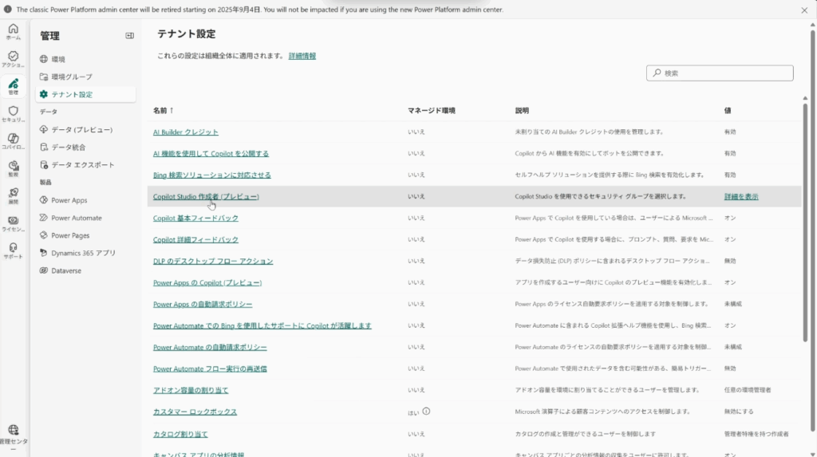Open the Copilot section in left rail

tap(13, 140)
